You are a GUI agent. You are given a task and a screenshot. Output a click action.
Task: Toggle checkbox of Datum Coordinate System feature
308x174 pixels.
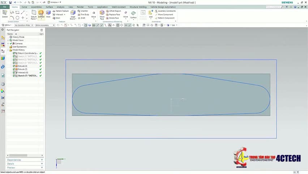point(14,53)
